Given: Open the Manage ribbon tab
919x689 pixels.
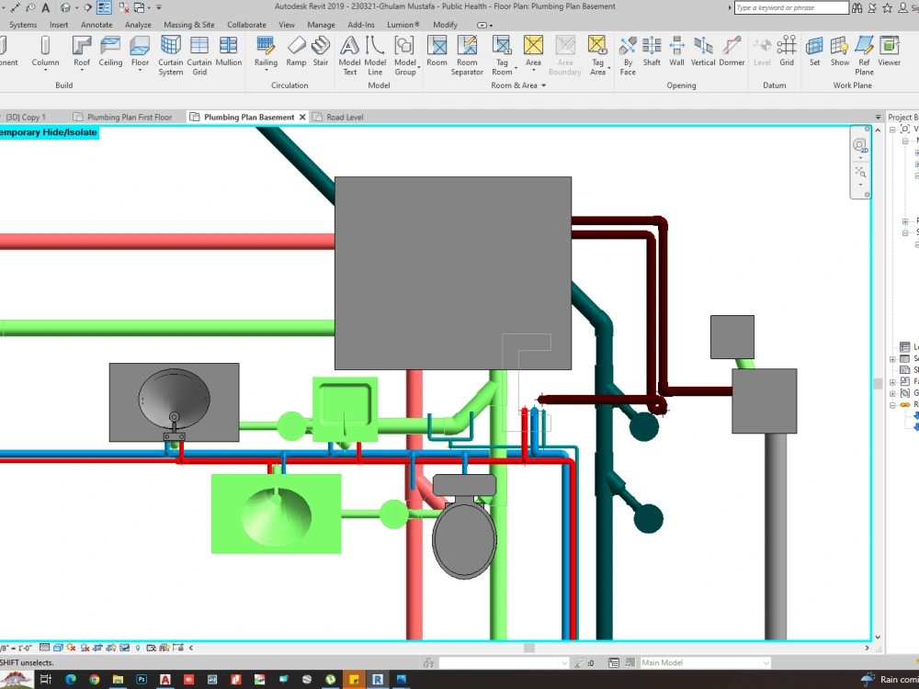Looking at the screenshot, I should (x=321, y=25).
